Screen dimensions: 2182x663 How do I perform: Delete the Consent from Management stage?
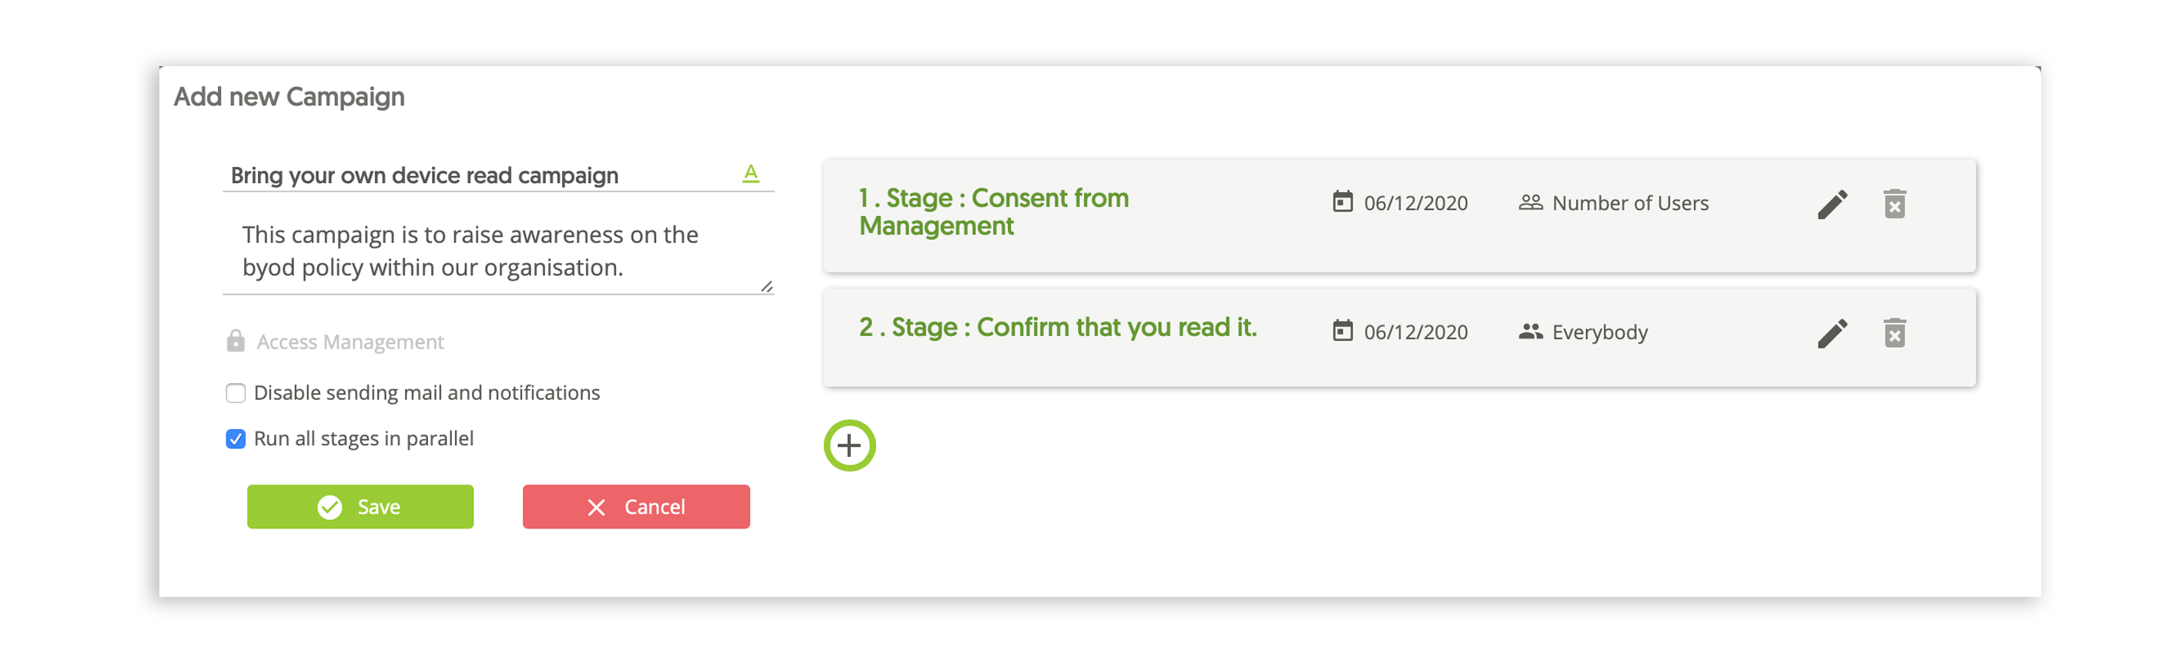coord(1895,204)
